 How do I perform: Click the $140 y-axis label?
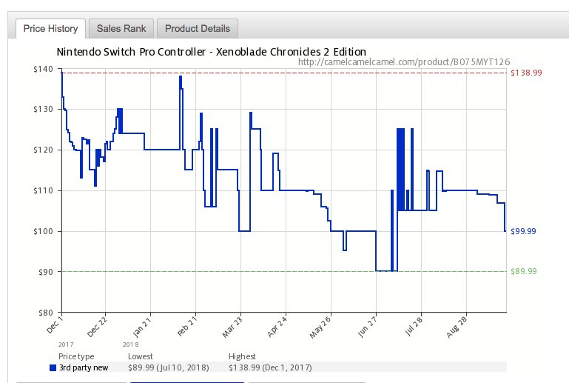click(x=43, y=69)
